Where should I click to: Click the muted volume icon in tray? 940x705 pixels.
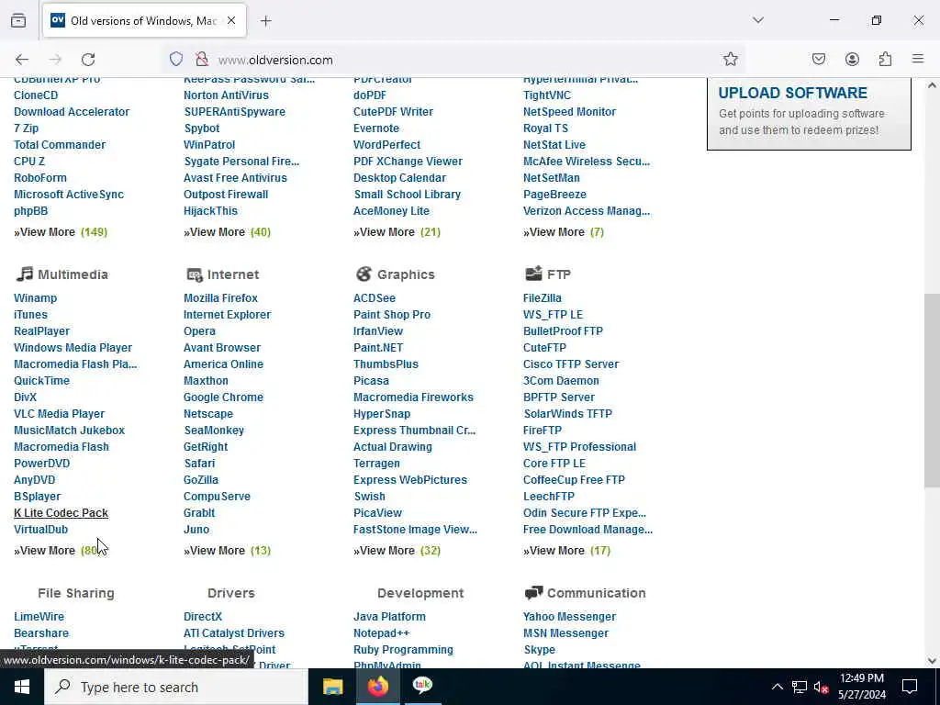tap(821, 687)
